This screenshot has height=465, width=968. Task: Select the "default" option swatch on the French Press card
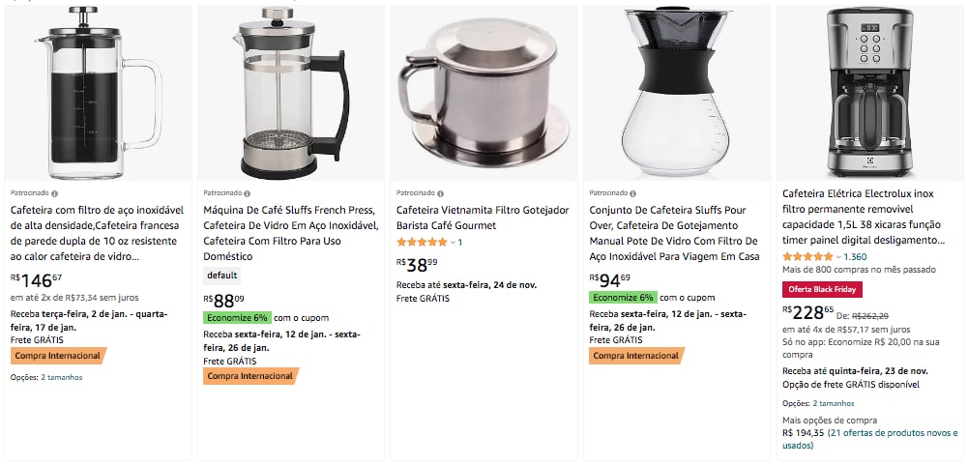point(221,275)
